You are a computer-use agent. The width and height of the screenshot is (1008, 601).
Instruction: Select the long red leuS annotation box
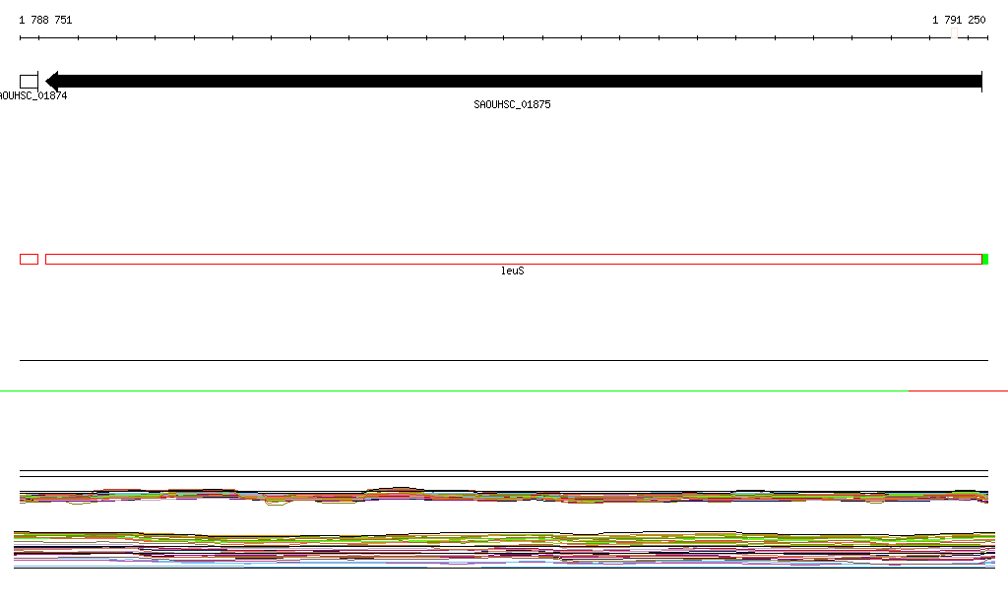[x=514, y=260]
